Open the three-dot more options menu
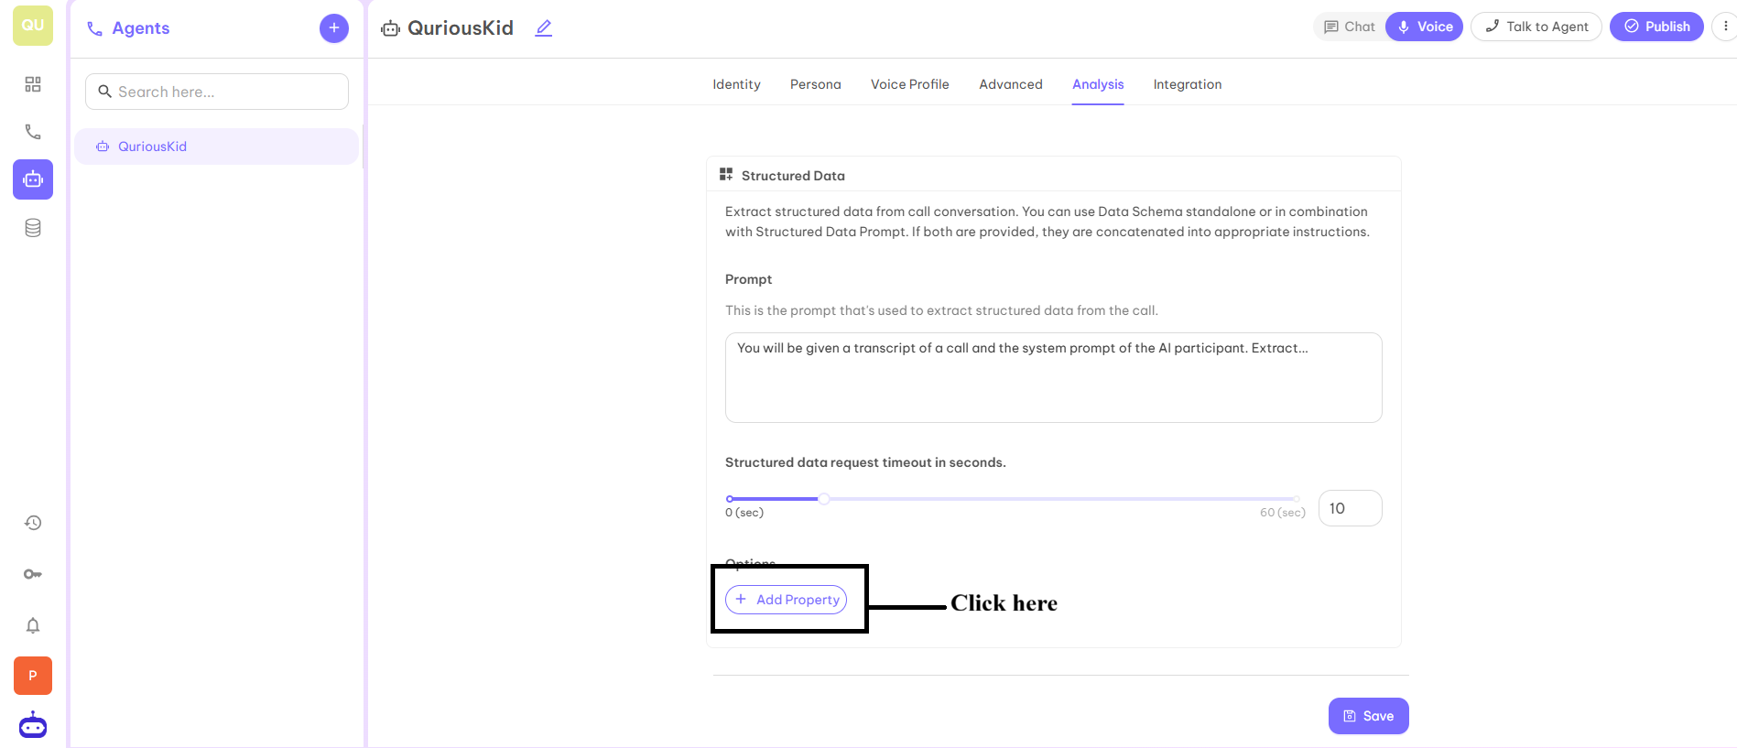 click(x=1725, y=27)
